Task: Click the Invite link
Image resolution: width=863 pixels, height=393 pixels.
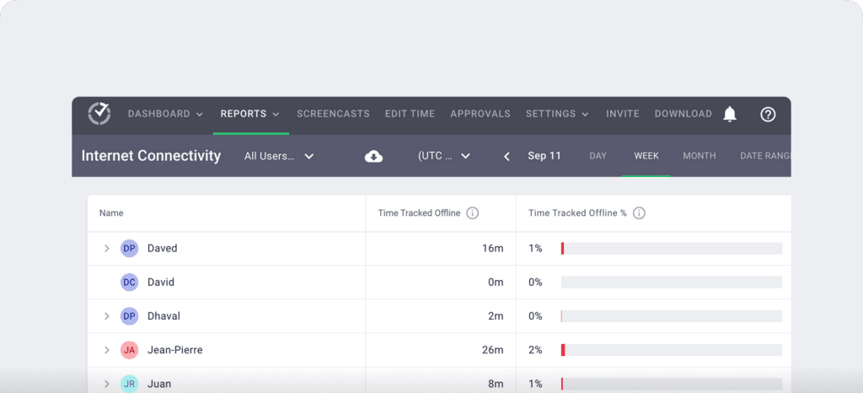Action: [x=622, y=114]
